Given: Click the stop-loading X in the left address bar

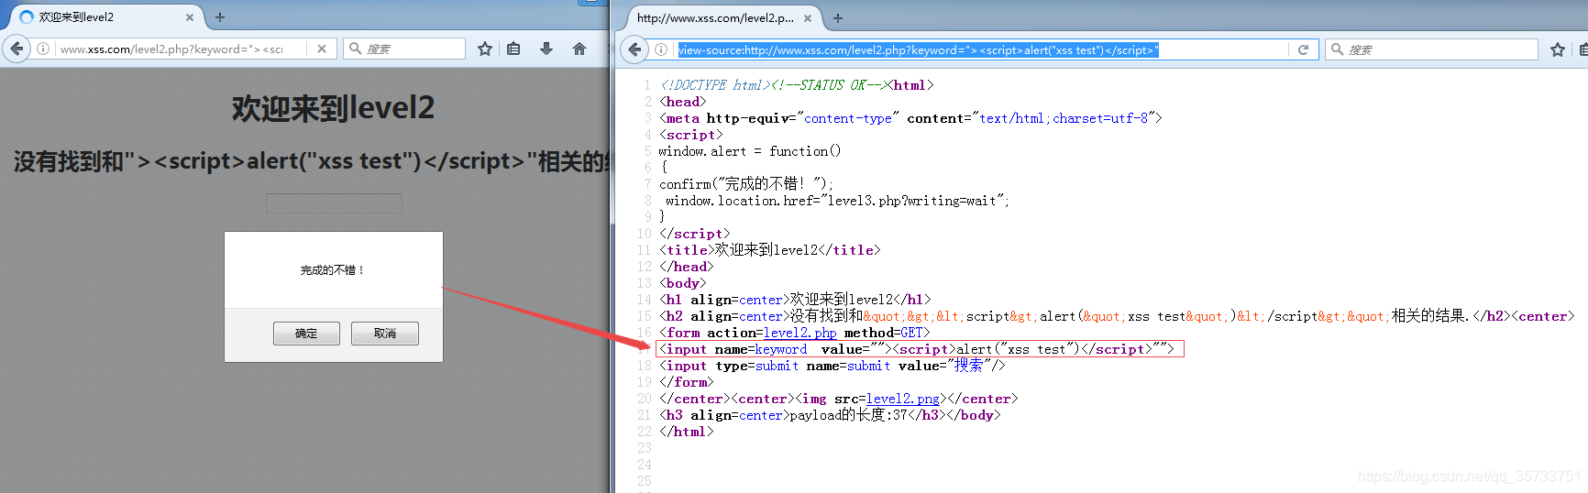Looking at the screenshot, I should pyautogui.click(x=322, y=49).
